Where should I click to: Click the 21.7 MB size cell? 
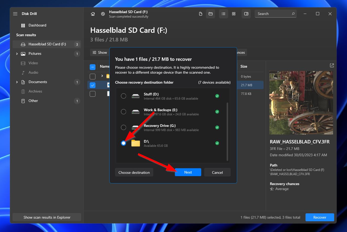point(246,85)
